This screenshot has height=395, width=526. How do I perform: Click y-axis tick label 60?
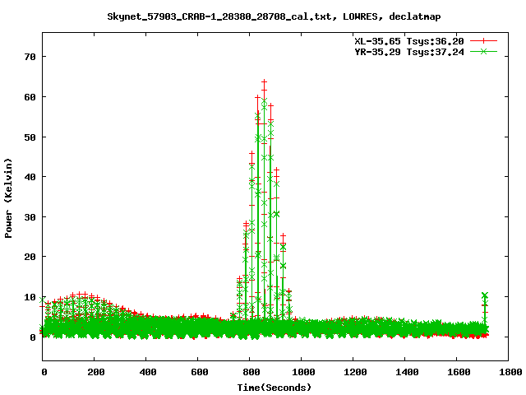pyautogui.click(x=30, y=97)
